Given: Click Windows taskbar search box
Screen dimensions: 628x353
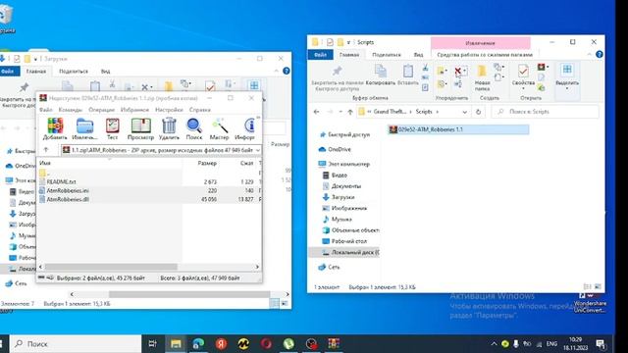Looking at the screenshot, I should (76, 344).
